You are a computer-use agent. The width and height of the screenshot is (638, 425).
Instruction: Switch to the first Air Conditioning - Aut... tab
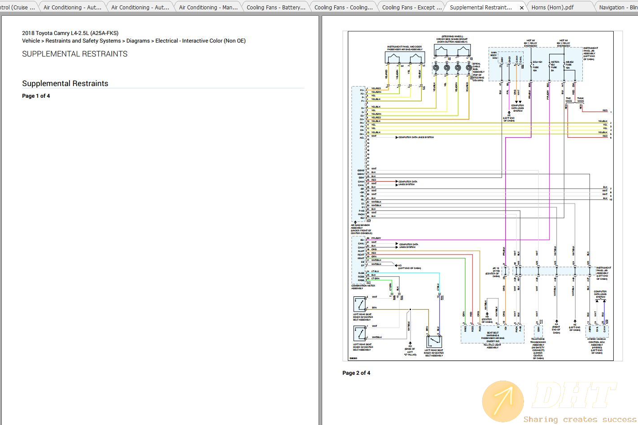tap(72, 7)
